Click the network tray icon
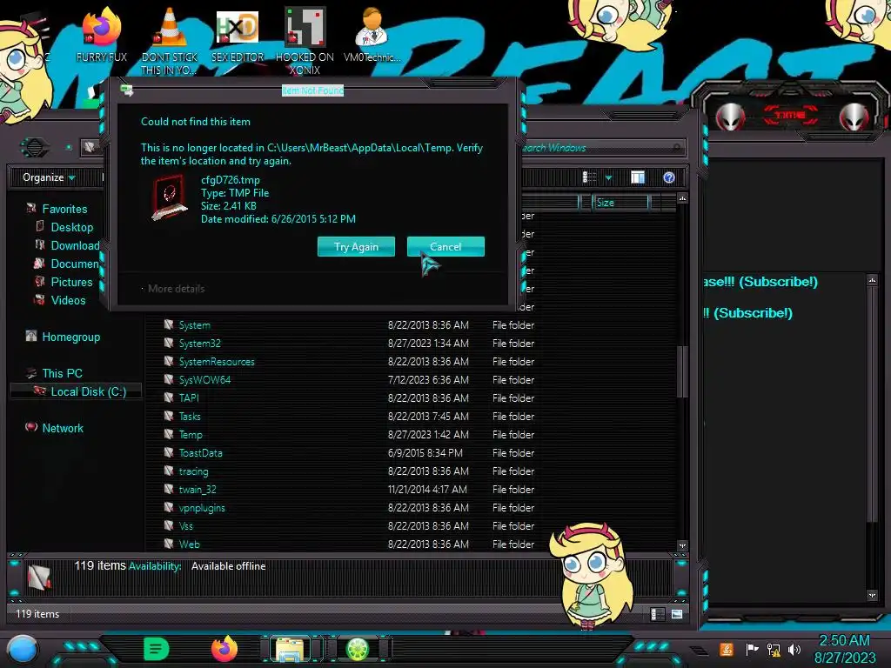The width and height of the screenshot is (891, 668). pos(774,649)
